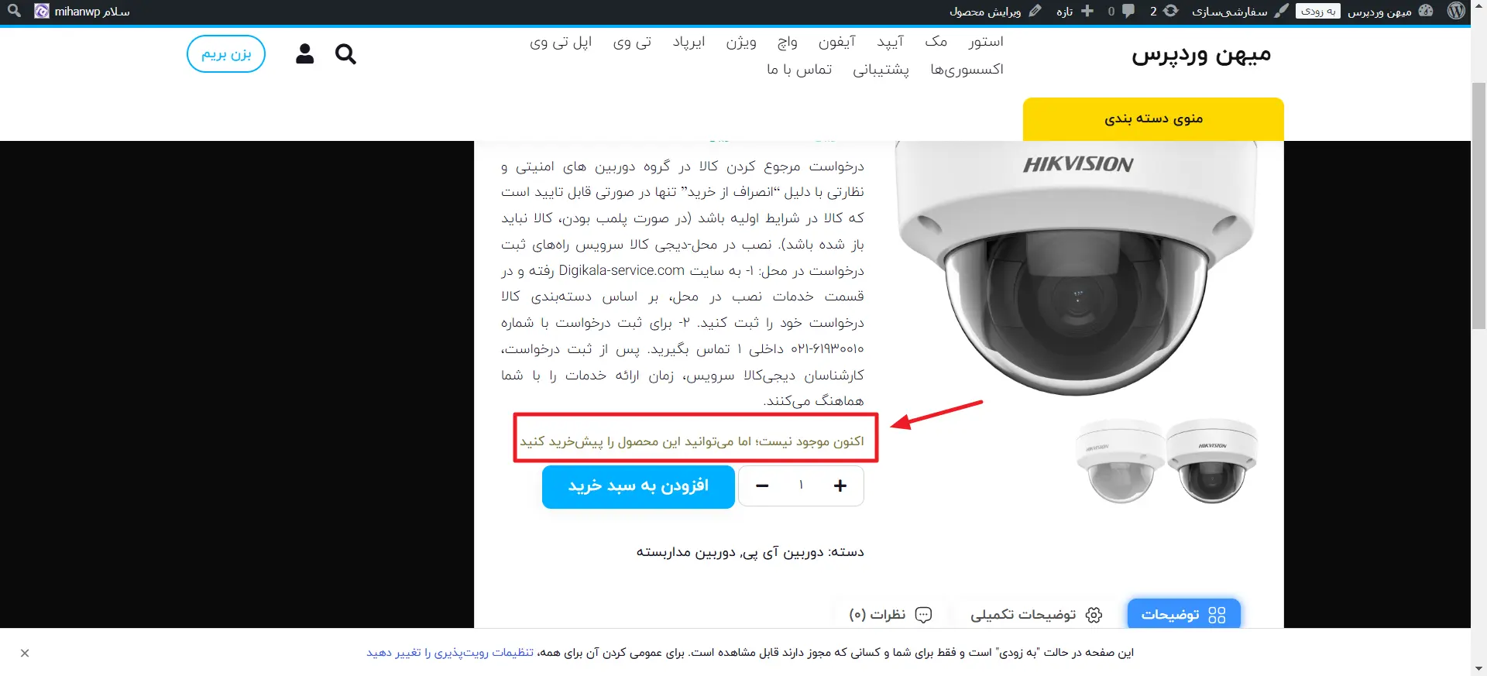Click the updates refresh icon
The height and width of the screenshot is (676, 1487).
point(1171,11)
